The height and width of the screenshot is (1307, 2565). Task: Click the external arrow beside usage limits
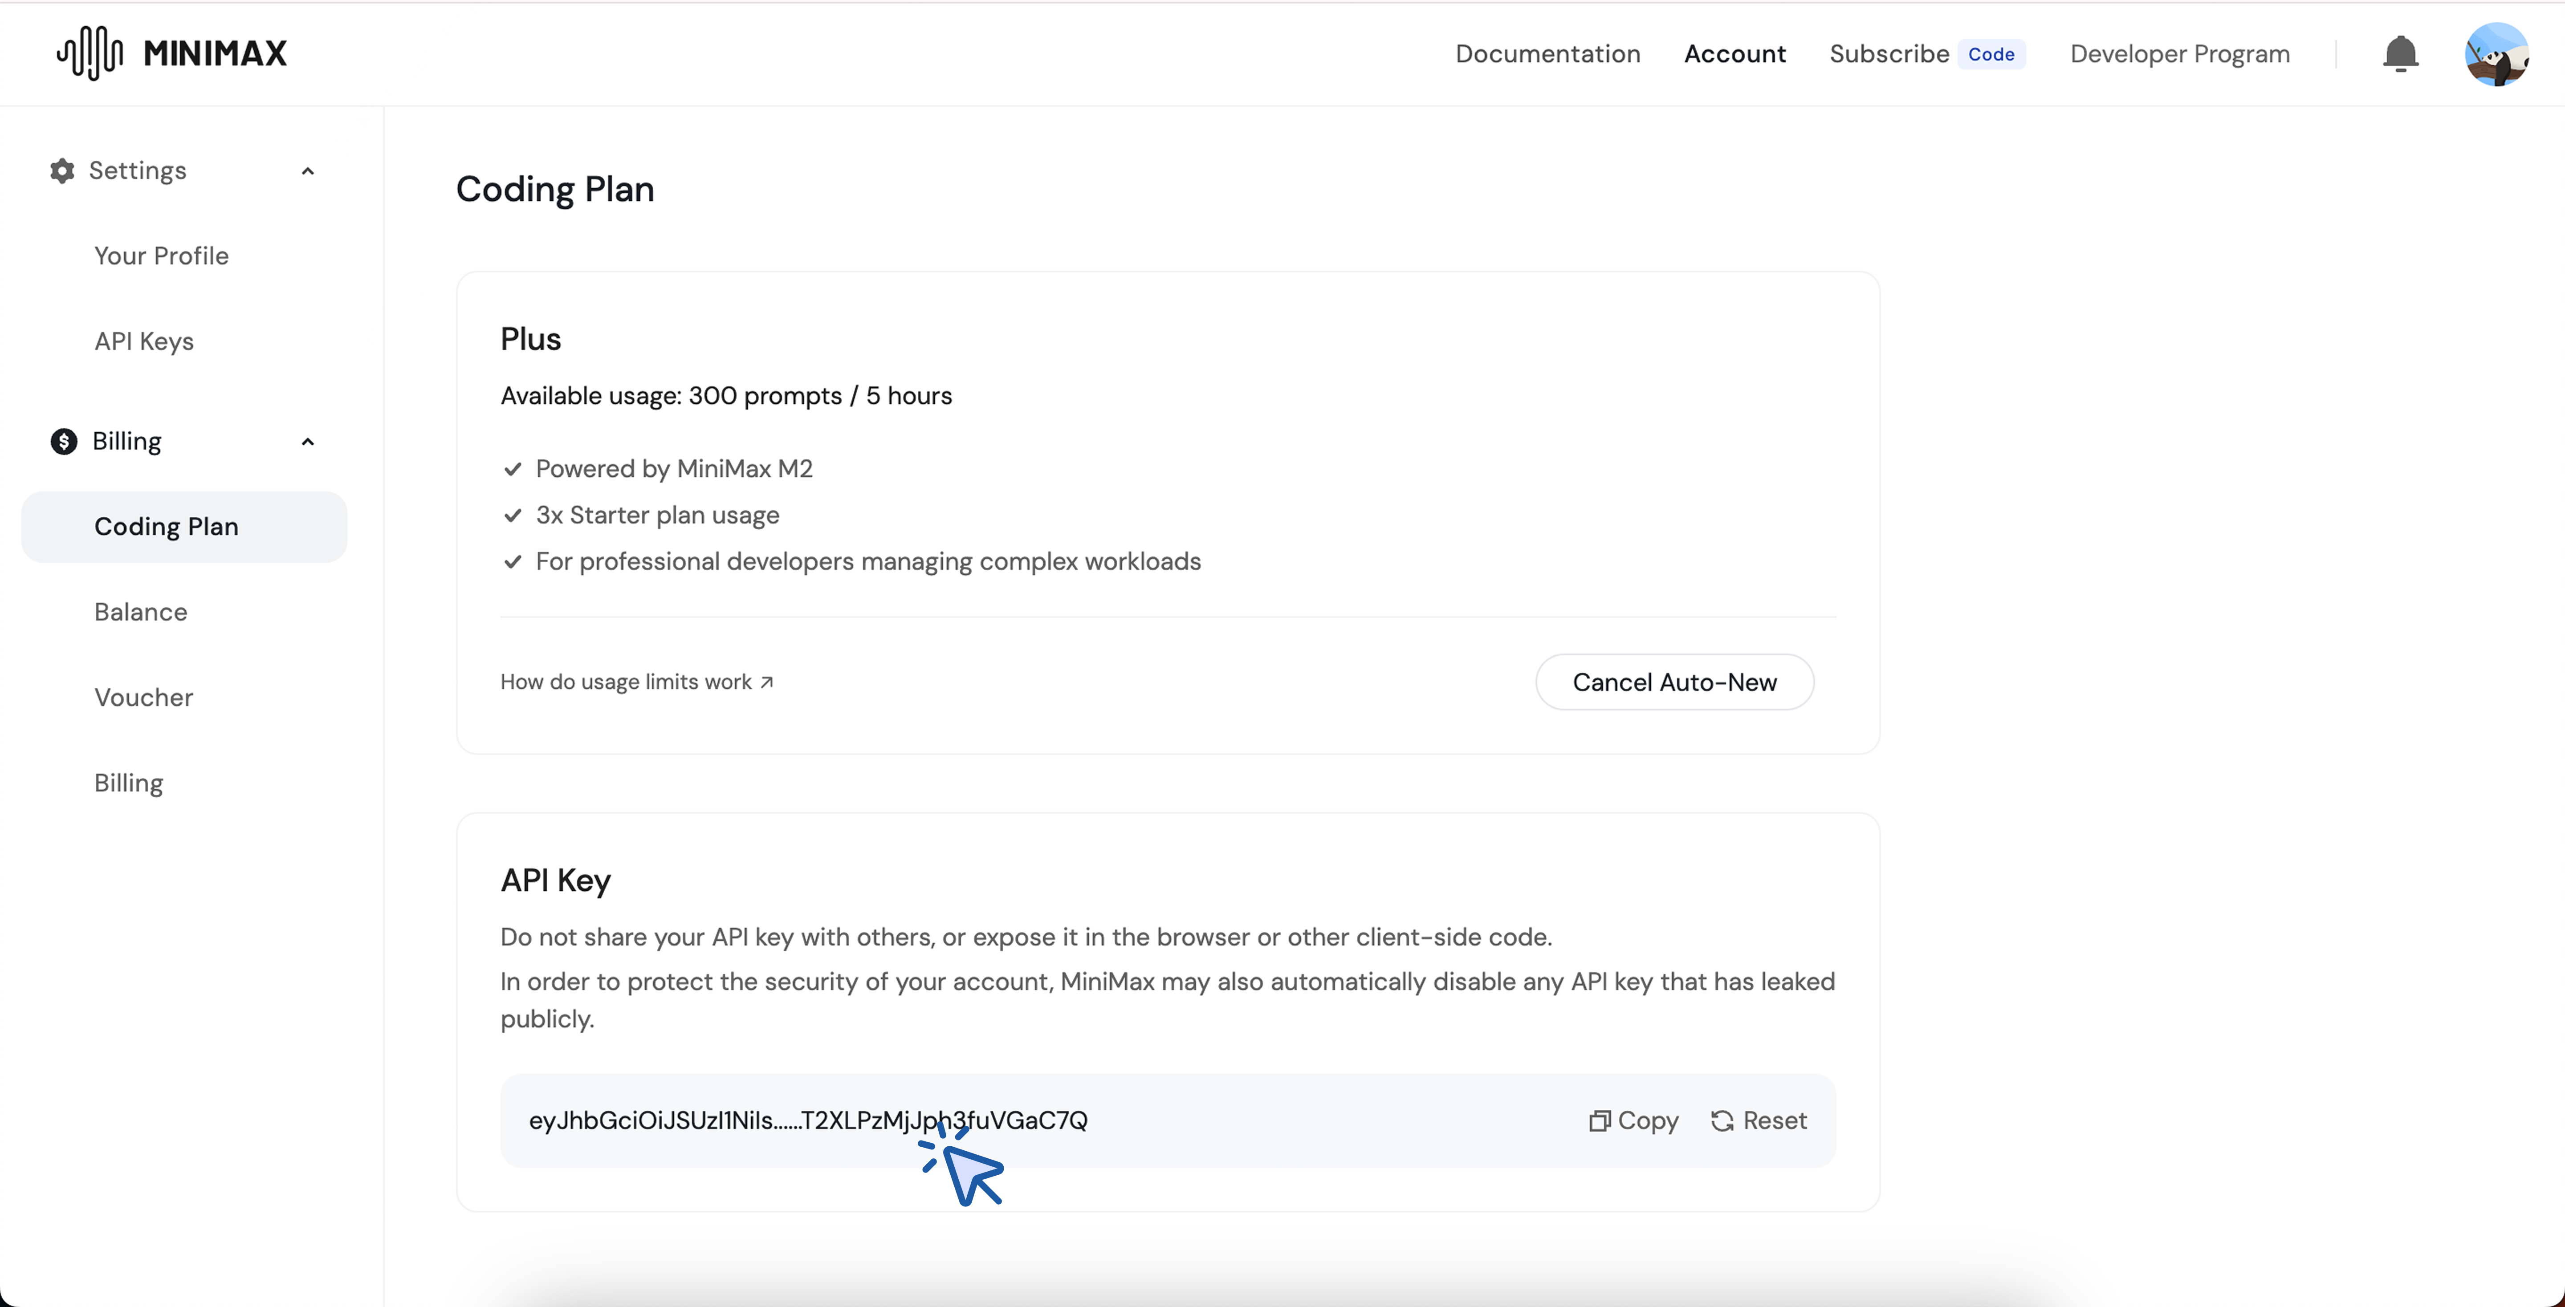(x=767, y=682)
